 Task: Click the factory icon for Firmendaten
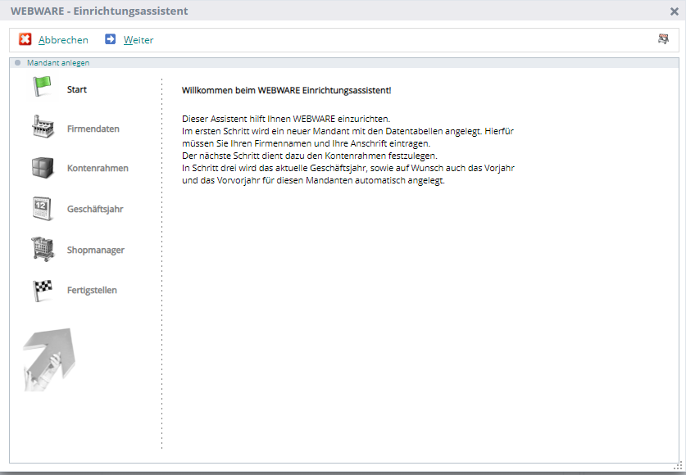[42, 127]
